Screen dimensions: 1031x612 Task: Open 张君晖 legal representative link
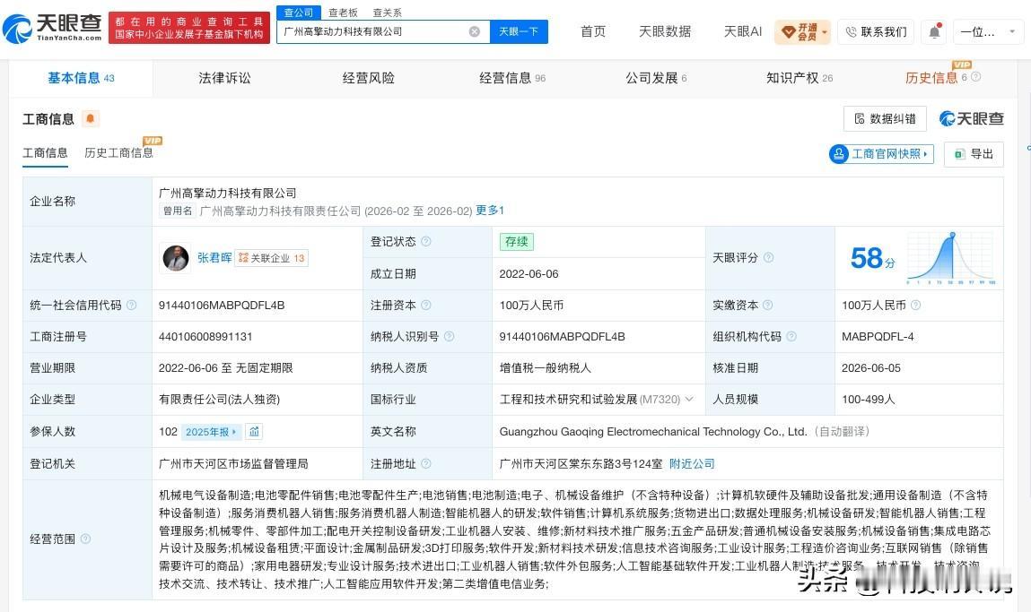pos(214,258)
